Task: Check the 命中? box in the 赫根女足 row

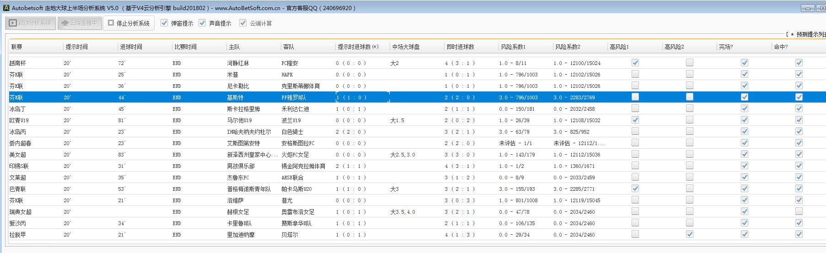Action: [799, 211]
